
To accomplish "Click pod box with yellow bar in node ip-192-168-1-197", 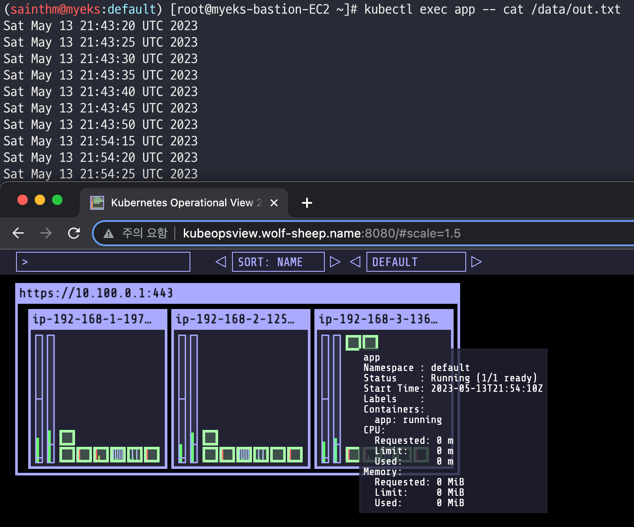I will [x=101, y=455].
